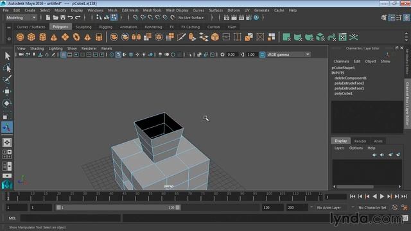Select the Paint Selection tool
Image resolution: width=411 pixels, height=231 pixels.
(7, 79)
